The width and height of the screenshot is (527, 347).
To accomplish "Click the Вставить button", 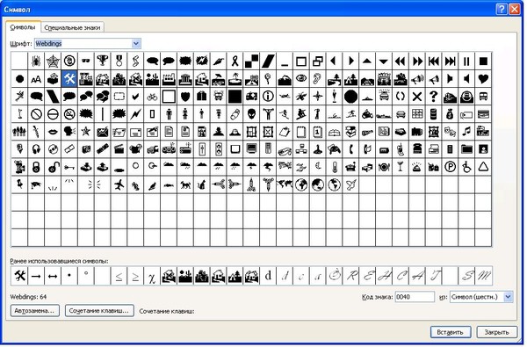I will [x=451, y=332].
